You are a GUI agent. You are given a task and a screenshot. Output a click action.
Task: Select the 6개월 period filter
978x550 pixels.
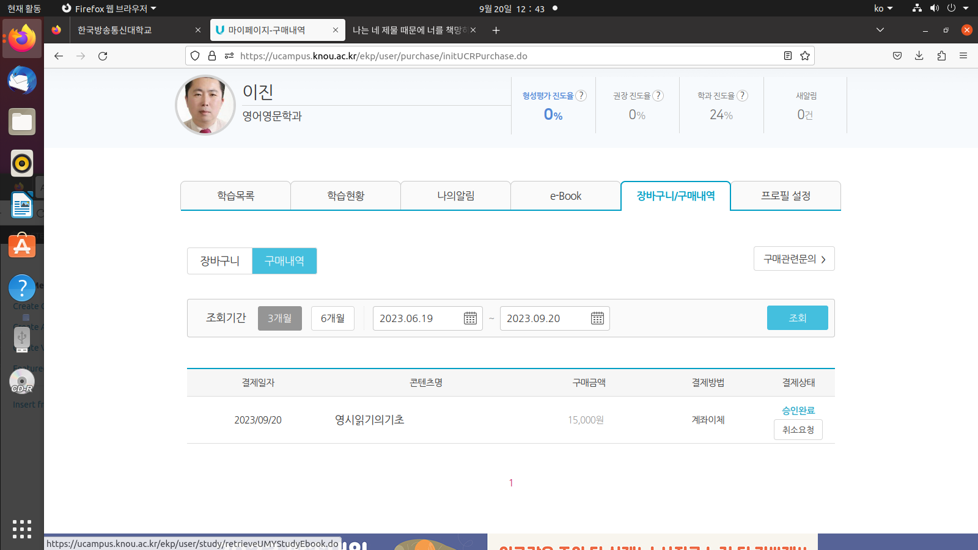[x=333, y=318]
